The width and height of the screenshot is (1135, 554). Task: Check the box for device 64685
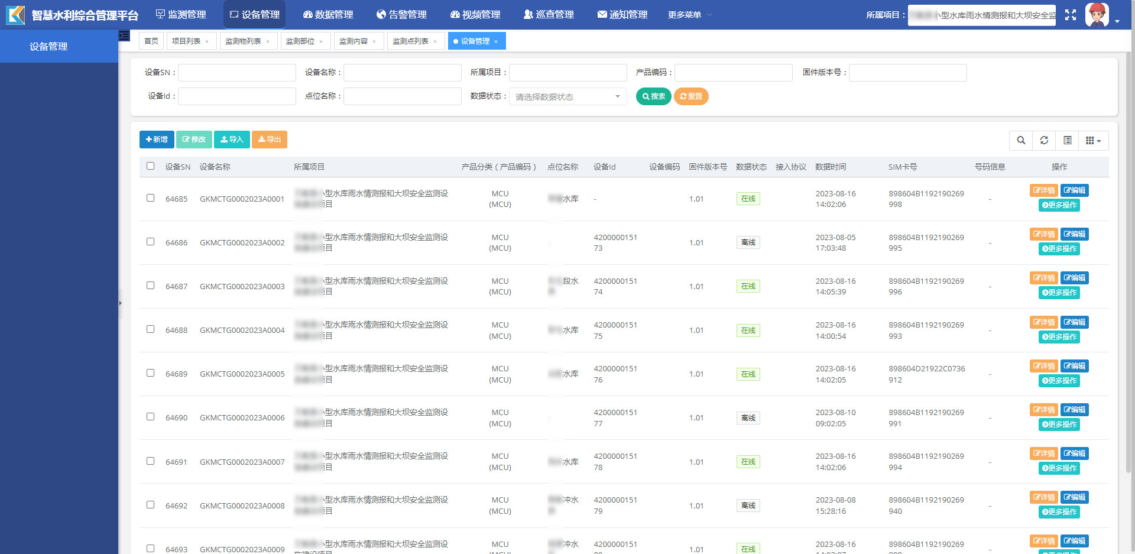coord(151,198)
